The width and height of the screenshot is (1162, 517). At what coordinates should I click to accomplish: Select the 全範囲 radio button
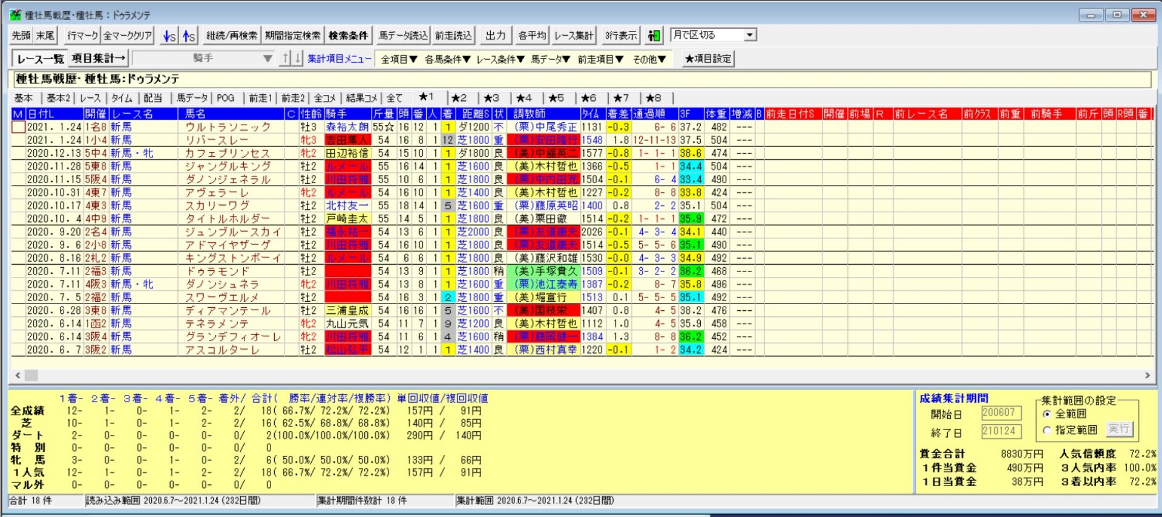click(x=1047, y=414)
